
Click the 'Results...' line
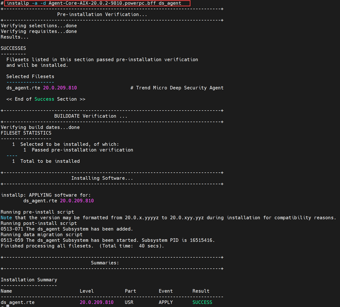coord(15,37)
